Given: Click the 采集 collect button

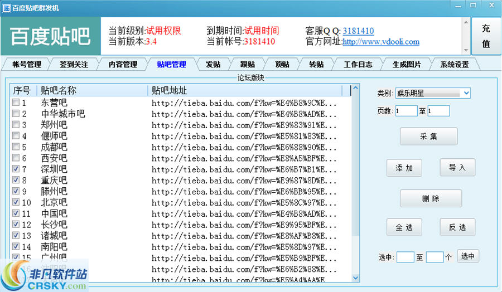Looking at the screenshot, I should coord(429,137).
